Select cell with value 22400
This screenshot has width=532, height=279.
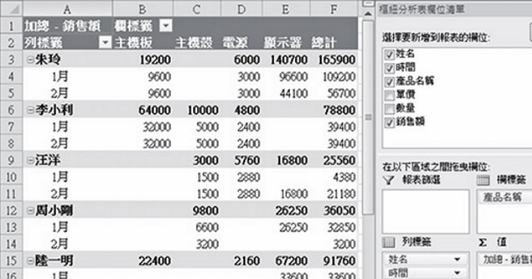point(142,261)
